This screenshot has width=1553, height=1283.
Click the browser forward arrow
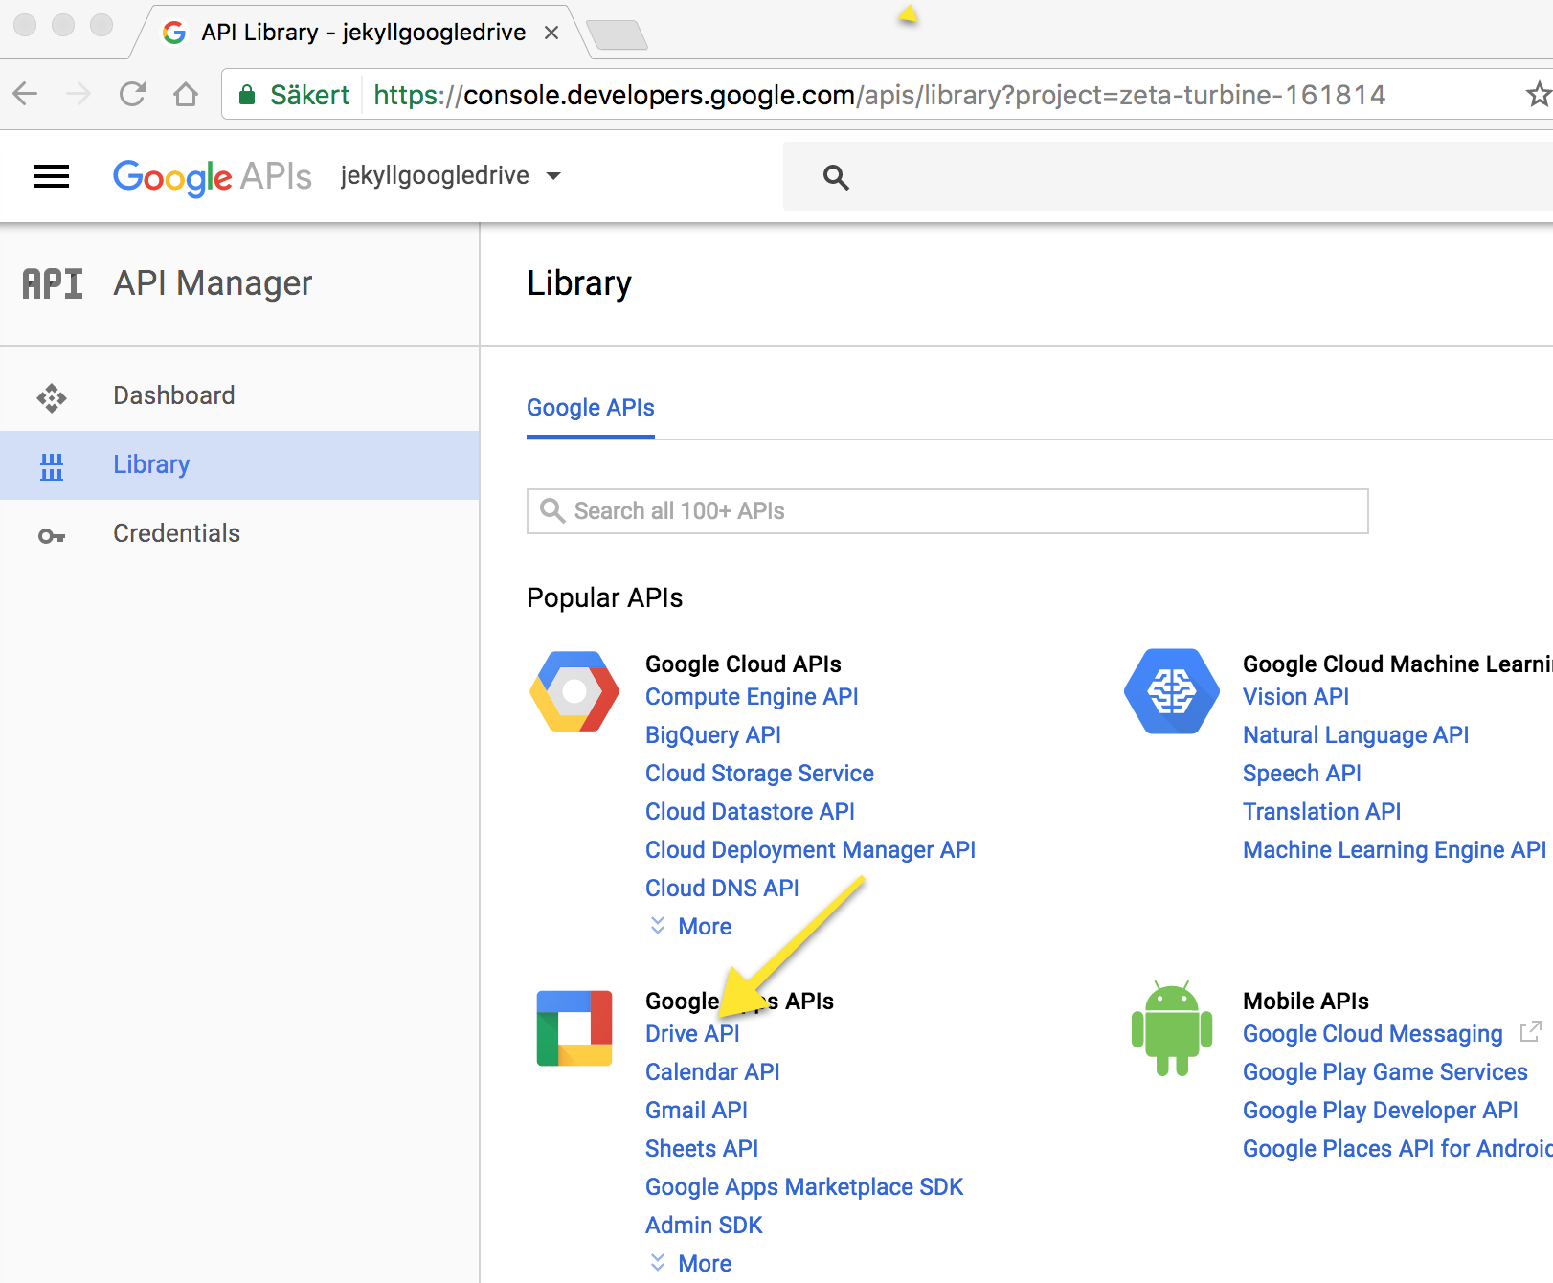click(x=79, y=94)
